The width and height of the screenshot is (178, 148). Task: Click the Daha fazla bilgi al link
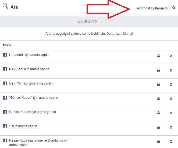coord(120,34)
